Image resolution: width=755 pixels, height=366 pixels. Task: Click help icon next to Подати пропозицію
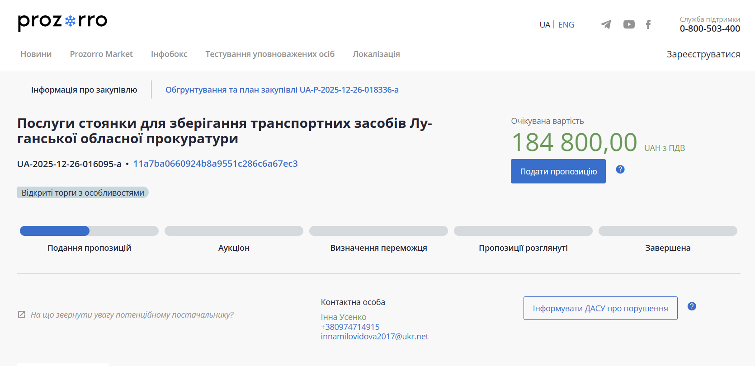click(x=620, y=169)
